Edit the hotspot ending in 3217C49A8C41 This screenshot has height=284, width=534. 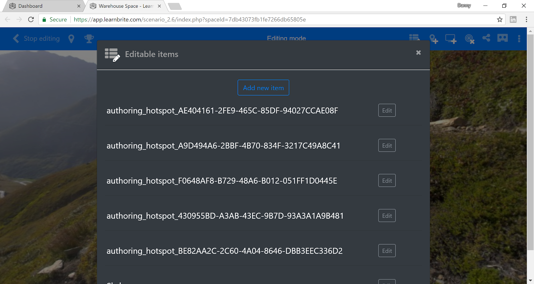pyautogui.click(x=387, y=145)
